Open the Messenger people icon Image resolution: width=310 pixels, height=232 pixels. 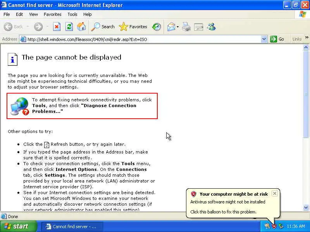211,27
